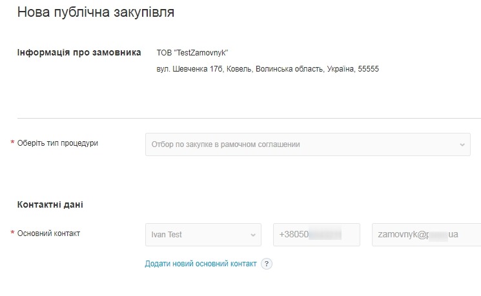The width and height of the screenshot is (481, 296).
Task: Click the question mark help icon
Action: (266, 264)
